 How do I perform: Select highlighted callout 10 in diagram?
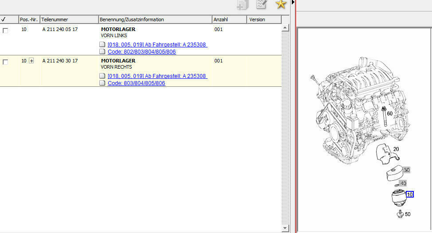click(410, 194)
